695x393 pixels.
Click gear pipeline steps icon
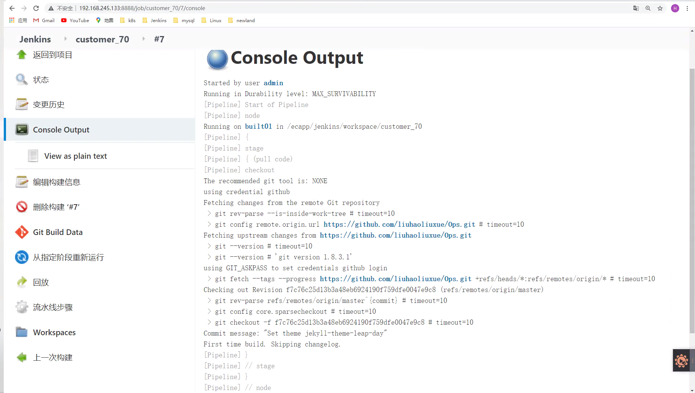point(21,307)
